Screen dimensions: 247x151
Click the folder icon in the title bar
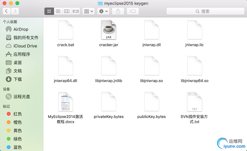click(100, 3)
